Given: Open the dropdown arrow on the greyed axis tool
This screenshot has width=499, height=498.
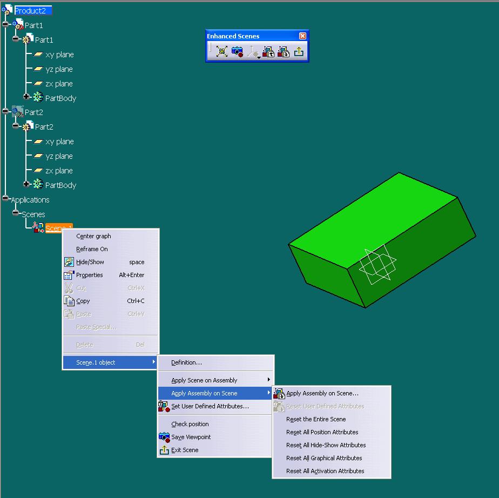Looking at the screenshot, I should [x=259, y=58].
